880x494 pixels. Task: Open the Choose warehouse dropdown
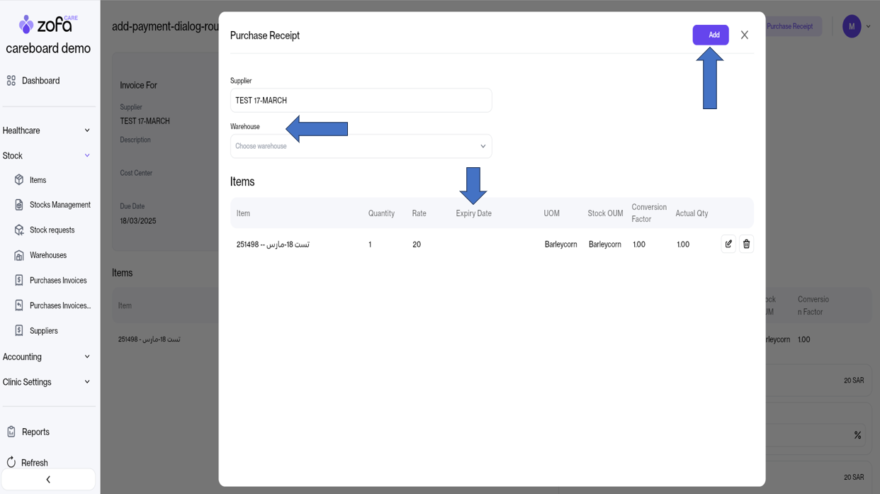tap(361, 146)
